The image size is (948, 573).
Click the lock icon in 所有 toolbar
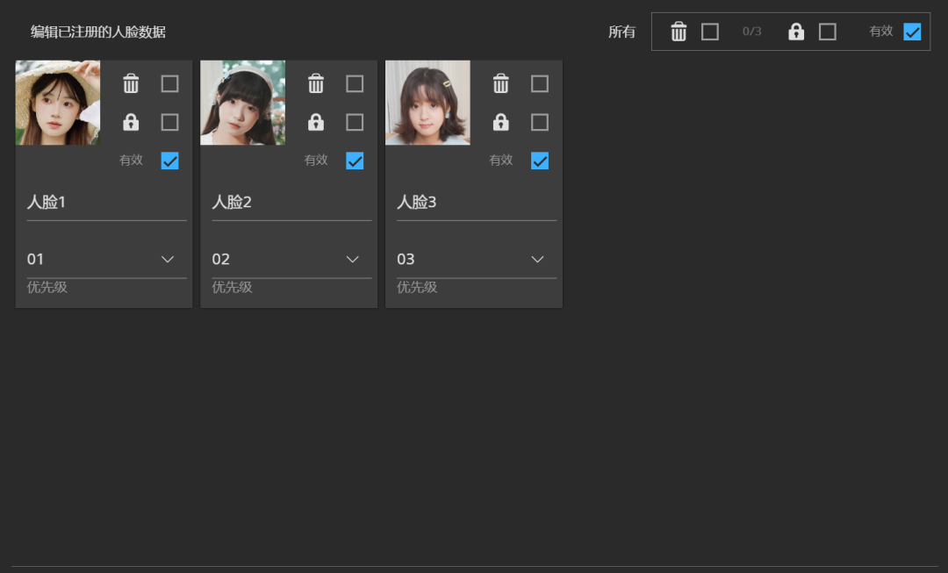tap(796, 32)
